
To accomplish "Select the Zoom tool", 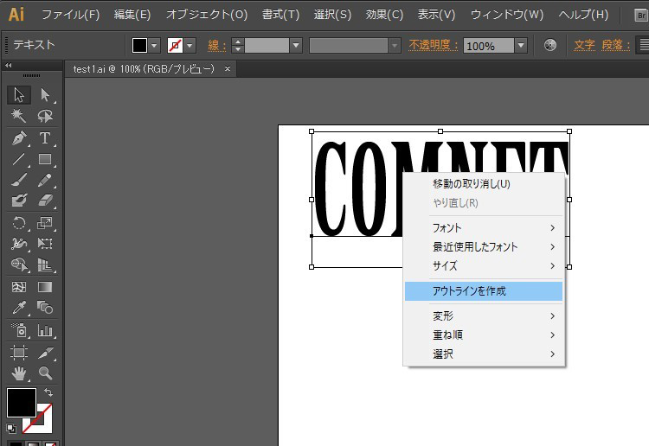I will (45, 373).
